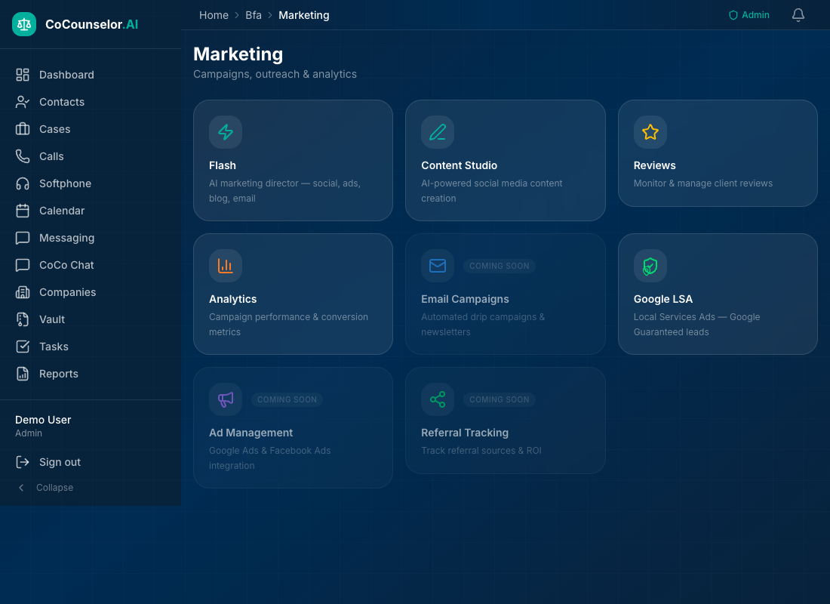Click the Google LSA shield check icon

650,266
